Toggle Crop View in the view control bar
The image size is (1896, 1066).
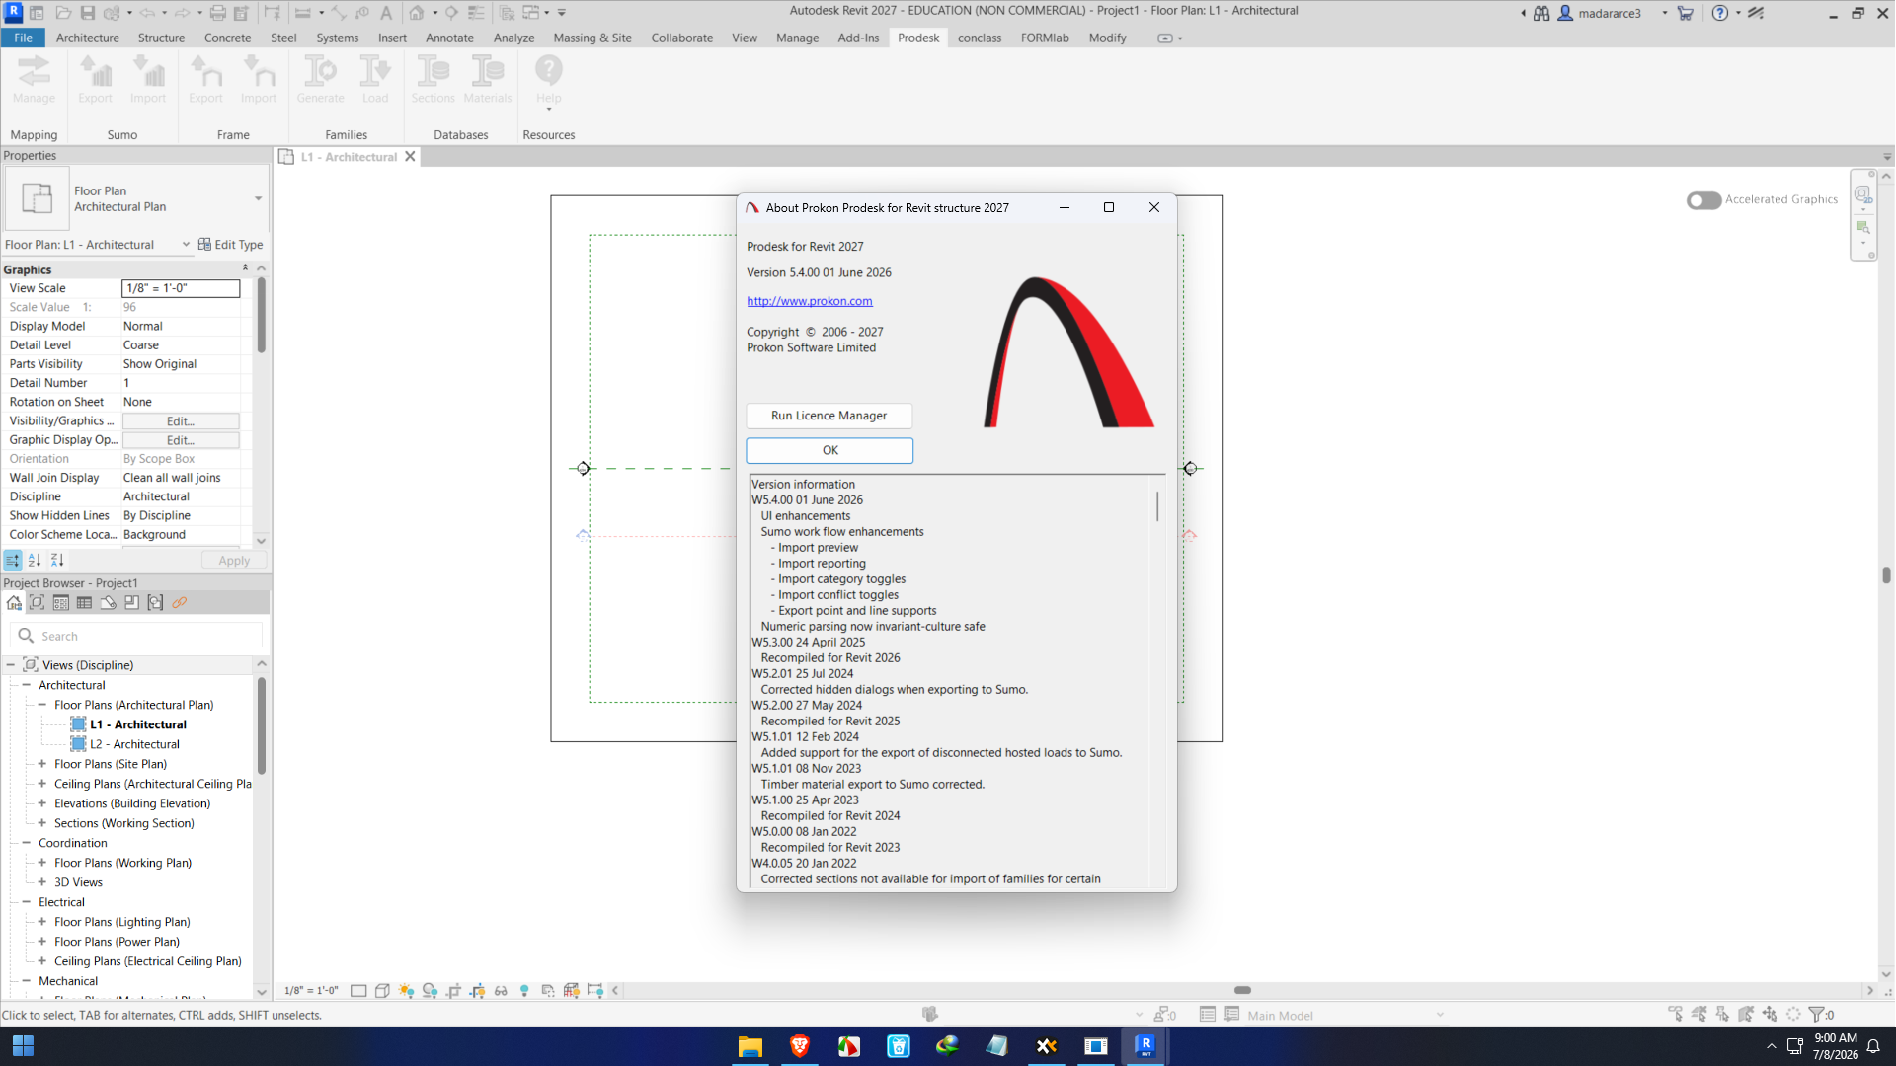click(453, 991)
